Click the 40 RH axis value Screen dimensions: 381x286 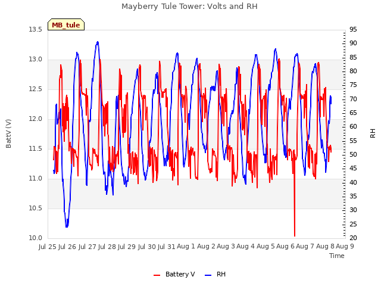coord(353,183)
